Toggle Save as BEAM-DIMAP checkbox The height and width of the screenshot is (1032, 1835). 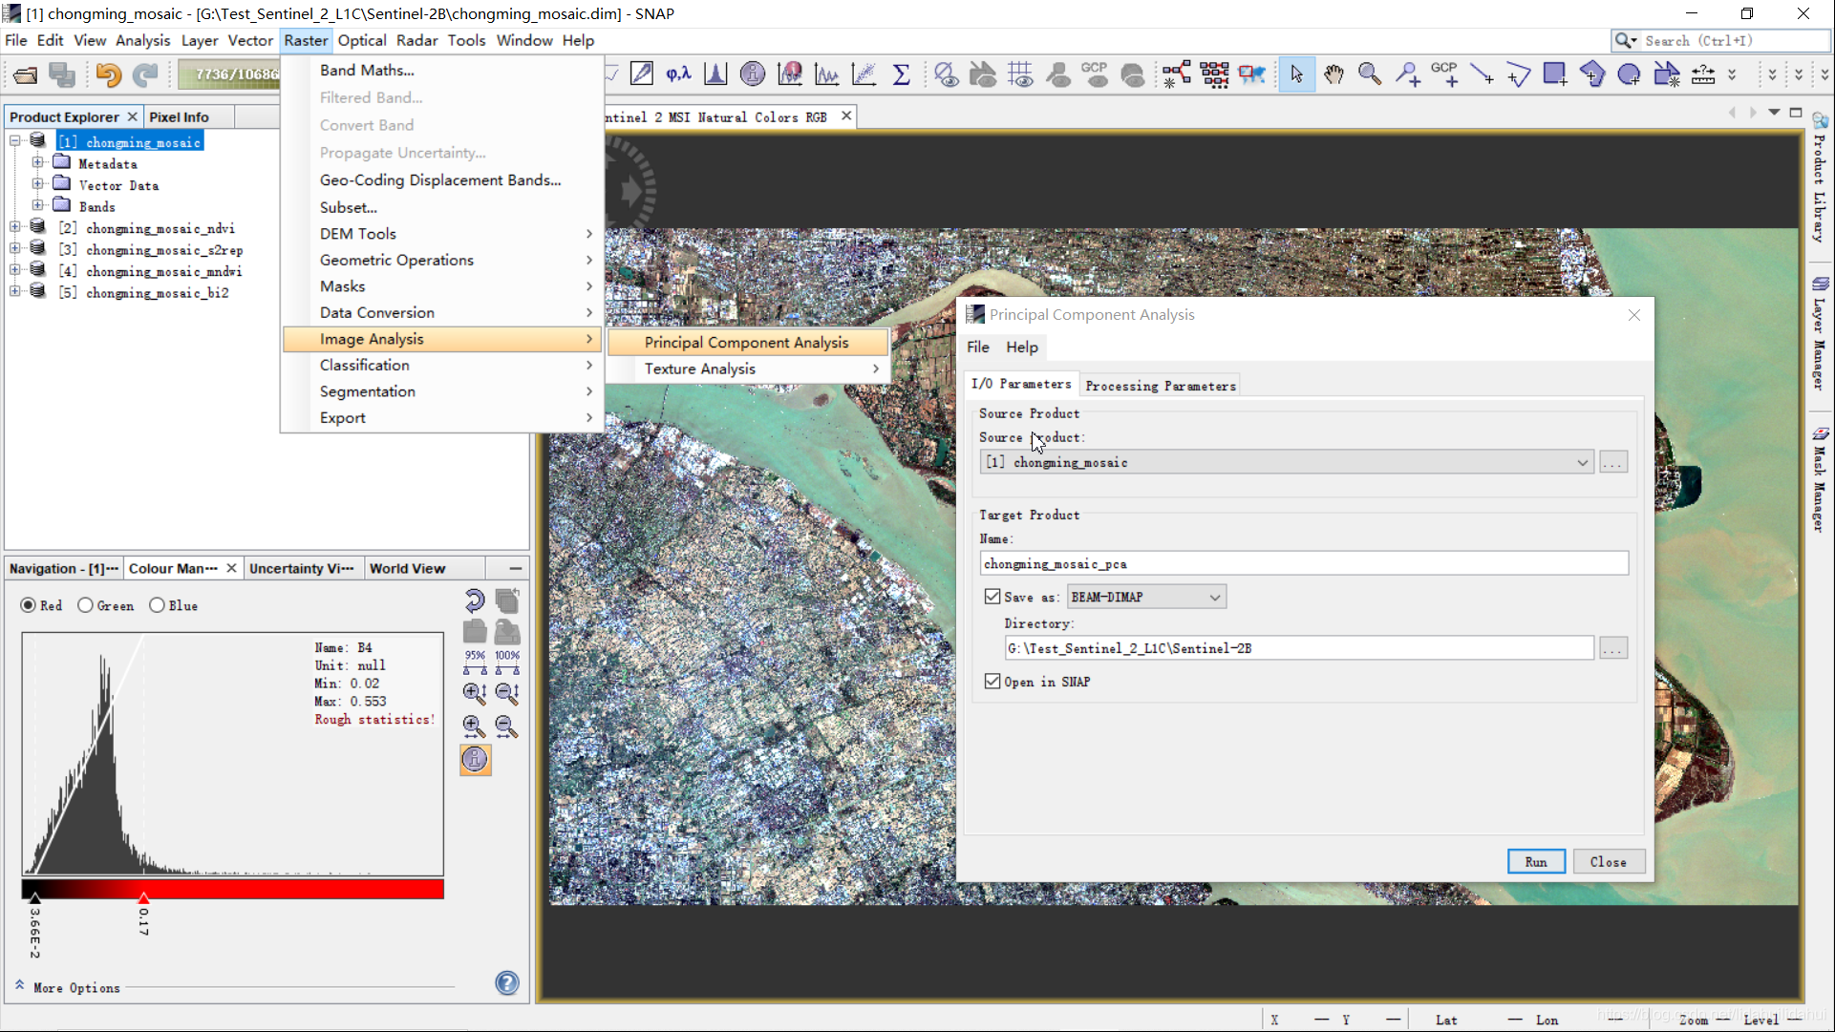(991, 595)
